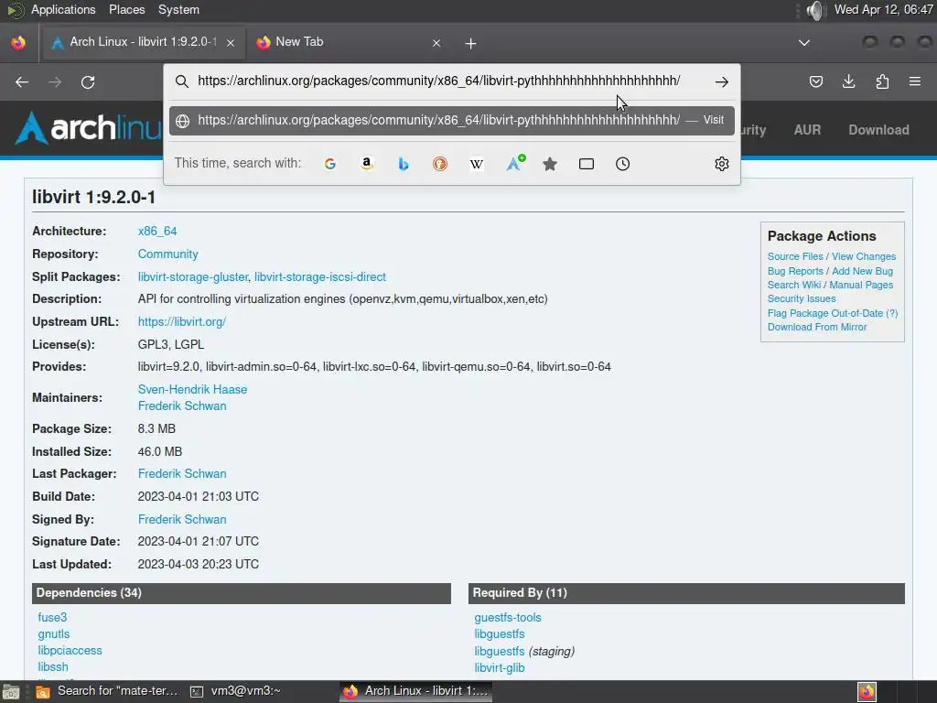937x703 pixels.
Task: Click the Arch Linux logo
Action: point(89,128)
